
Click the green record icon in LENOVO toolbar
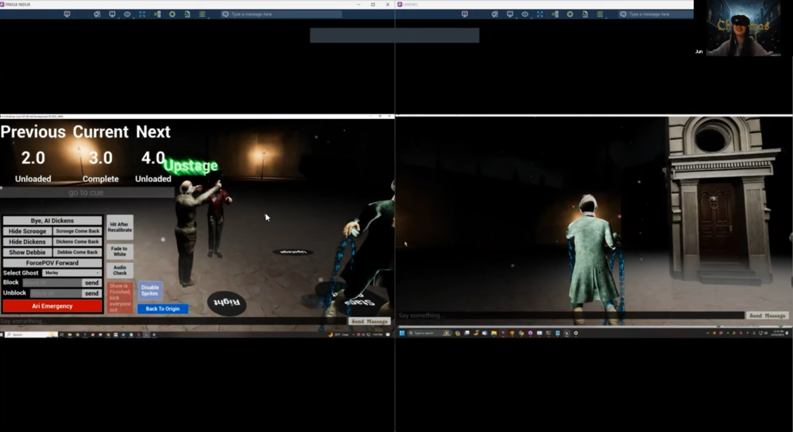tap(570, 14)
